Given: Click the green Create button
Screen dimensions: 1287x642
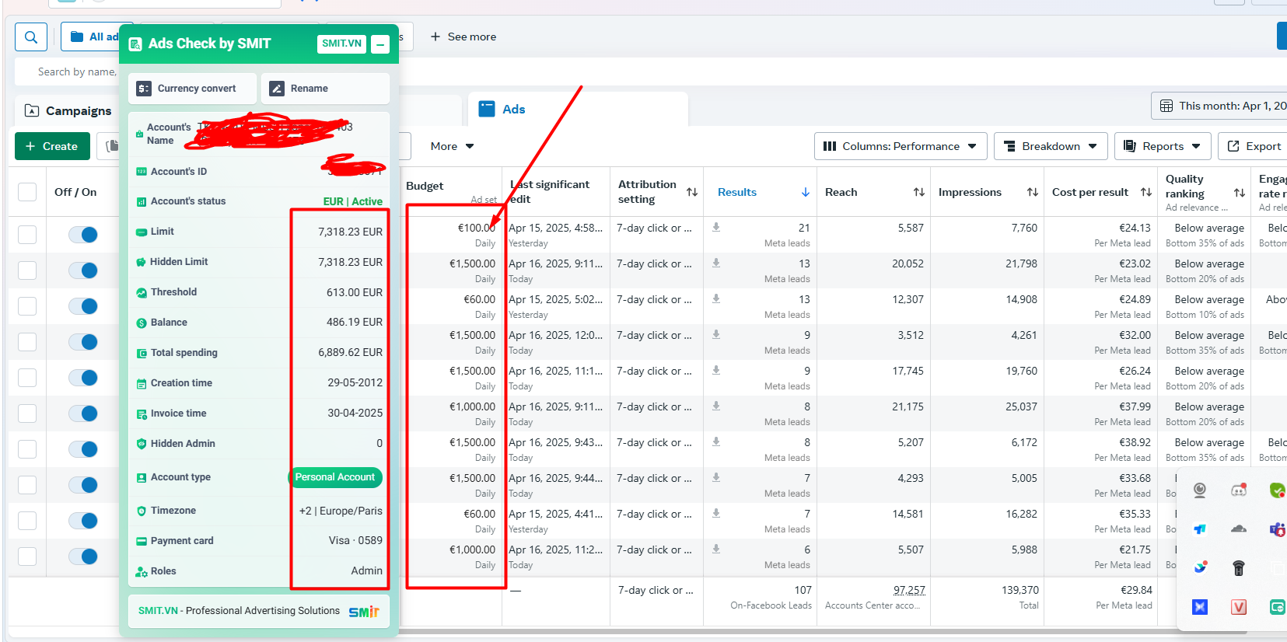Looking at the screenshot, I should 52,146.
